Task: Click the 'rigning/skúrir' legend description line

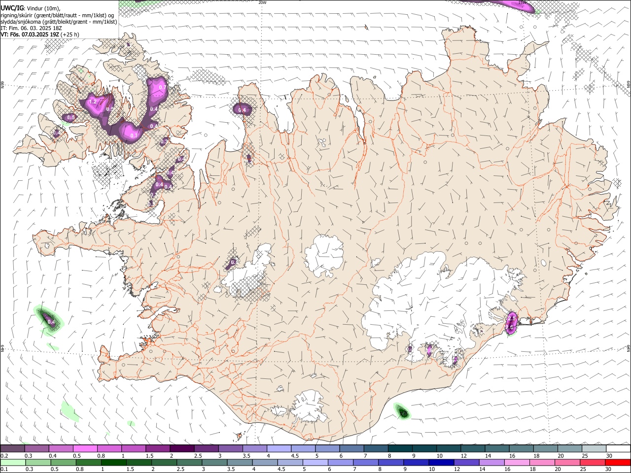Action: (57, 15)
